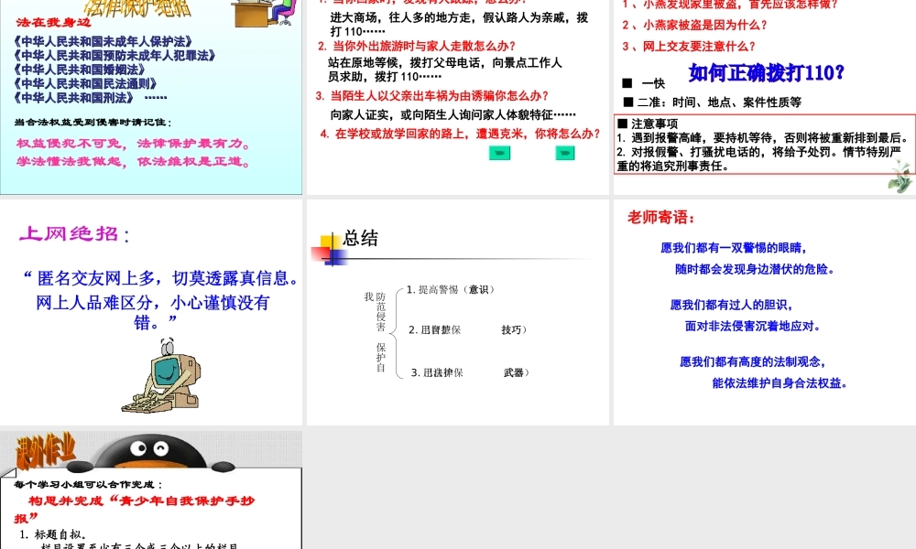This screenshot has height=549, width=916.
Task: Click the curly brace in the summary diagram
Action: pos(398,332)
